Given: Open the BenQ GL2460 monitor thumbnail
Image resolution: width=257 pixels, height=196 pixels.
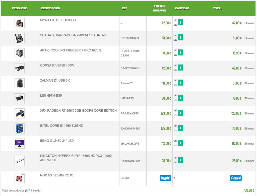Looking at the screenshot, I should point(20,144).
